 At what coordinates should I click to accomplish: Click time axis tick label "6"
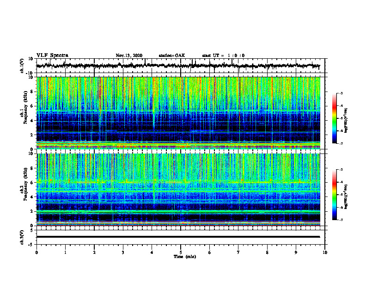(210, 252)
